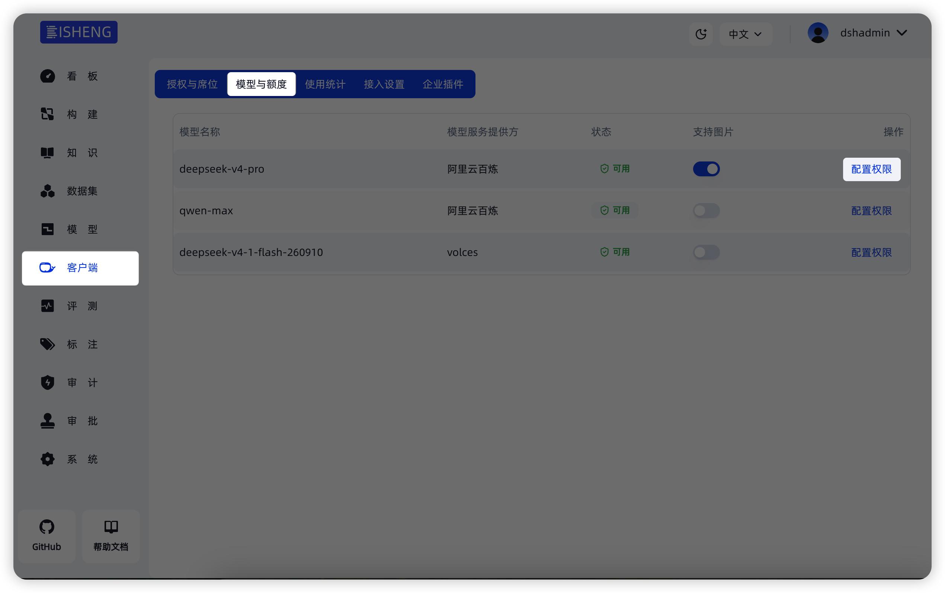945x593 pixels.
Task: Switch to the 授权与席位 tab
Action: (x=192, y=84)
